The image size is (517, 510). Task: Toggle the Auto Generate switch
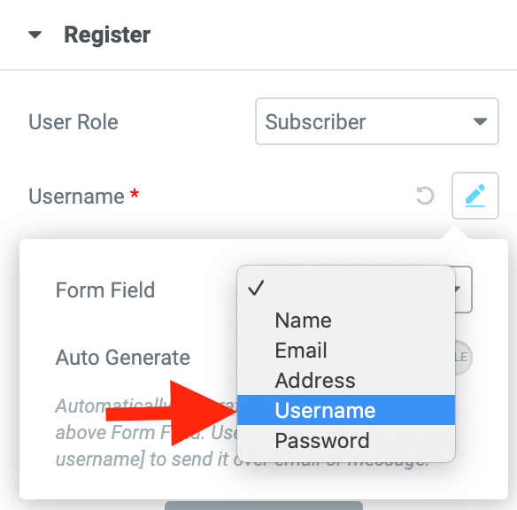tap(463, 358)
